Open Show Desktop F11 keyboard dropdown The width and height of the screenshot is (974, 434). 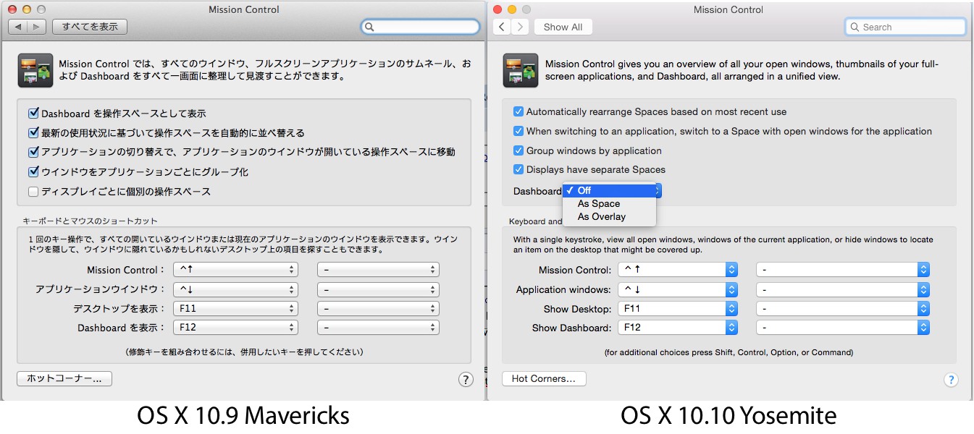677,309
